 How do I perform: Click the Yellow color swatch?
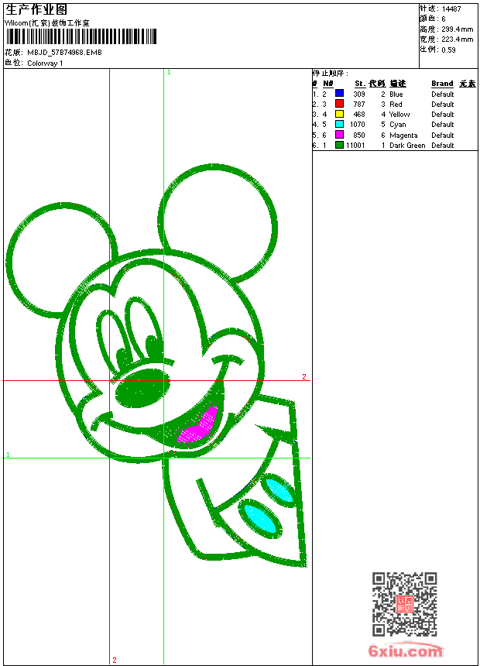pyautogui.click(x=339, y=114)
